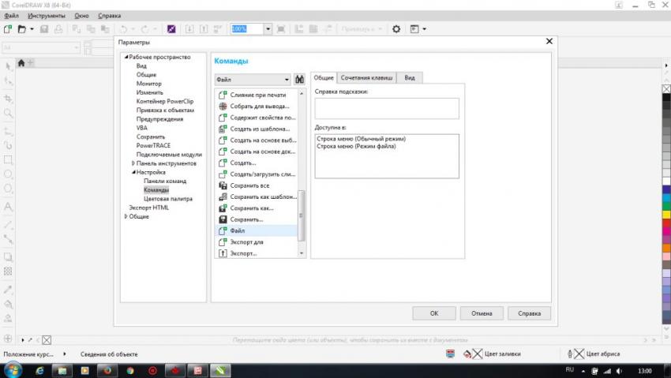Click the 'Отмена' button
Image resolution: width=671 pixels, height=378 pixels.
click(x=482, y=313)
